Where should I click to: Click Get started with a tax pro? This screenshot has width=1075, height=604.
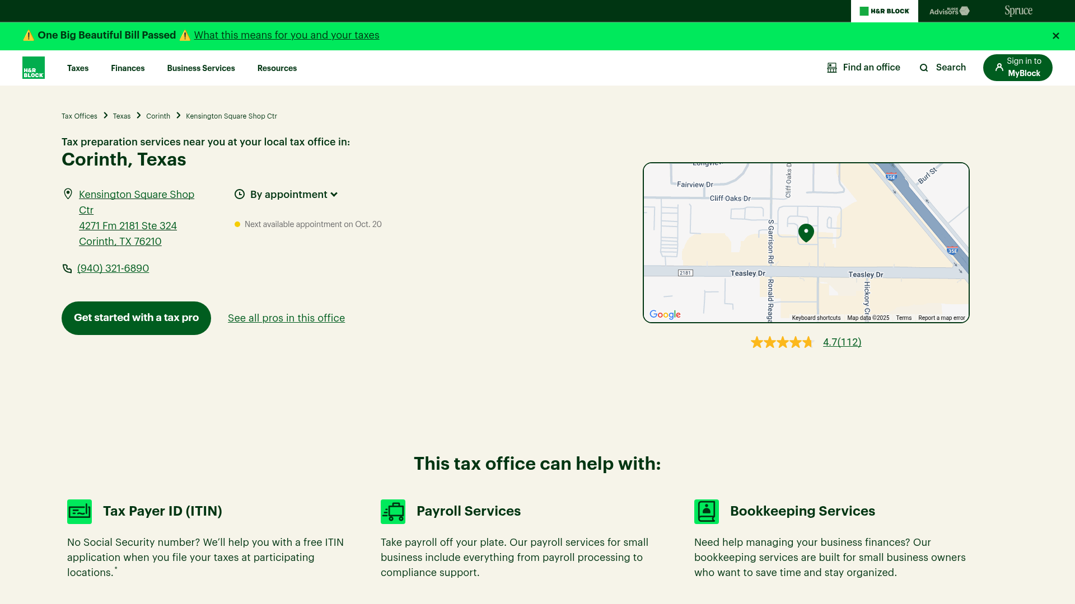pos(136,318)
